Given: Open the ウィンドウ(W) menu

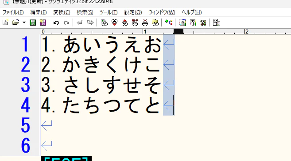Looking at the screenshot, I should (x=162, y=12).
